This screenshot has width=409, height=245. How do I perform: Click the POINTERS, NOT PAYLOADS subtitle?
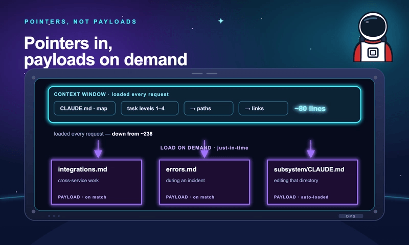(80, 21)
